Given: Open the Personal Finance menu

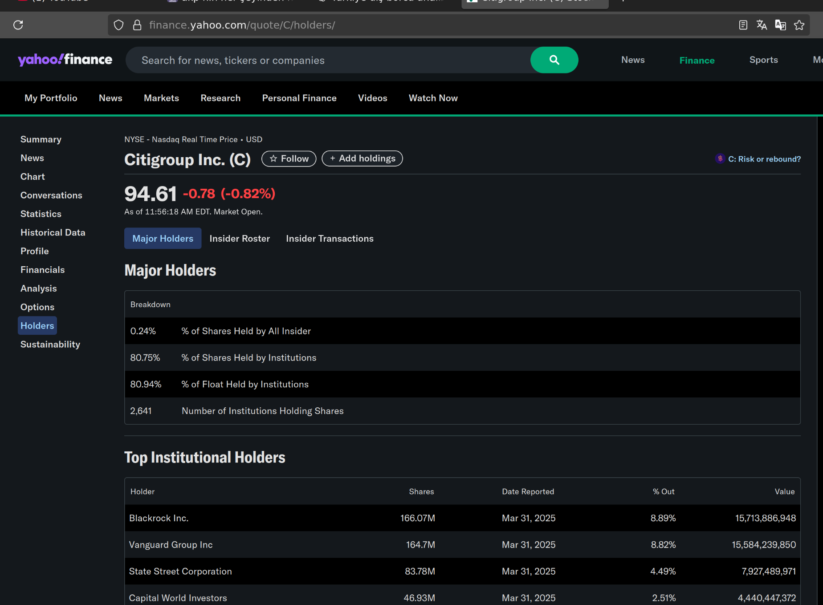Looking at the screenshot, I should coord(299,98).
